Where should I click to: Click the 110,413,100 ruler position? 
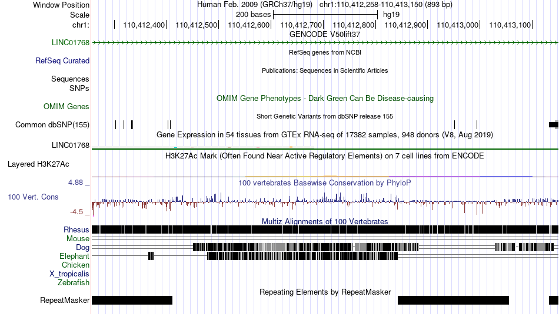510,25
